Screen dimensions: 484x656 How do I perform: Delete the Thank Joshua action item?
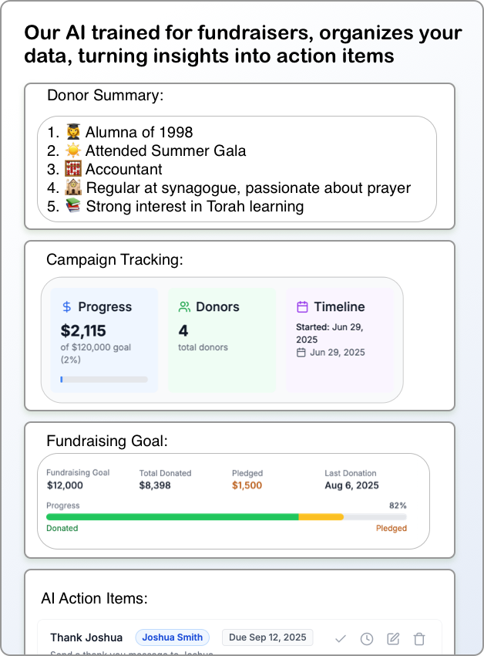419,638
